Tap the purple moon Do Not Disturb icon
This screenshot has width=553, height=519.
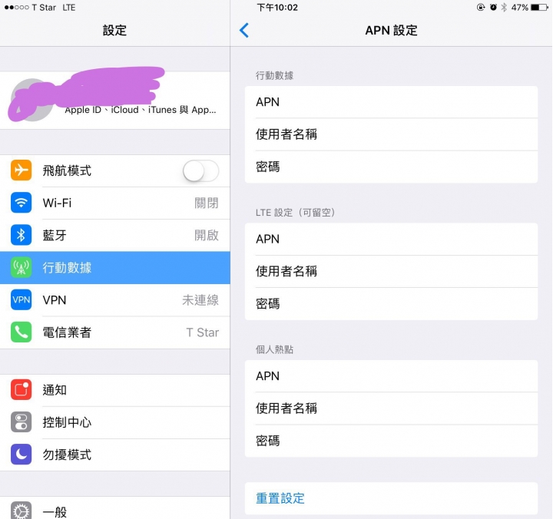coord(22,455)
